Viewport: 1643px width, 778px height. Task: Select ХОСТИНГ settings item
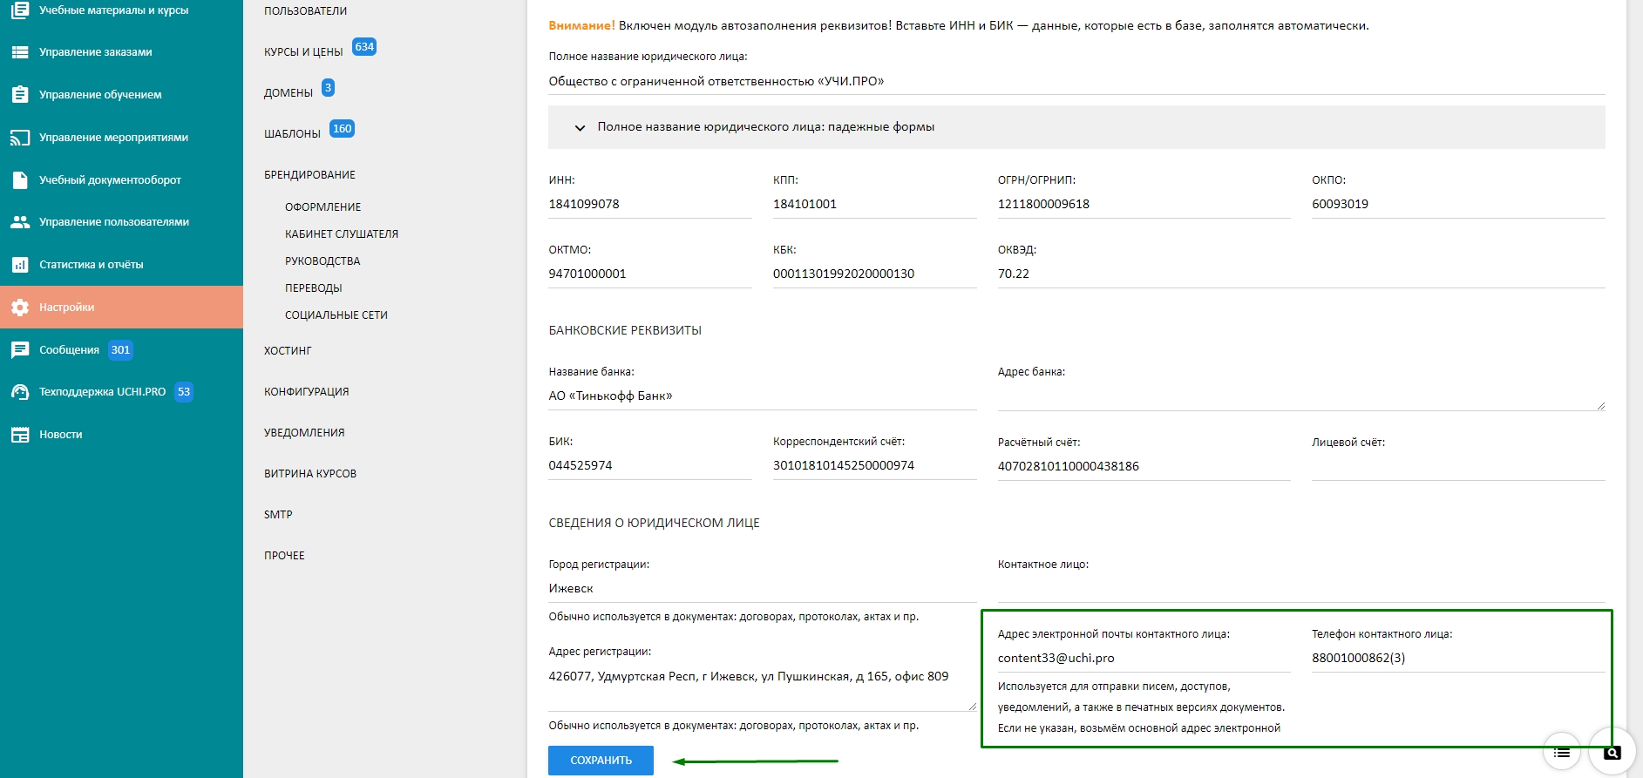coord(288,351)
